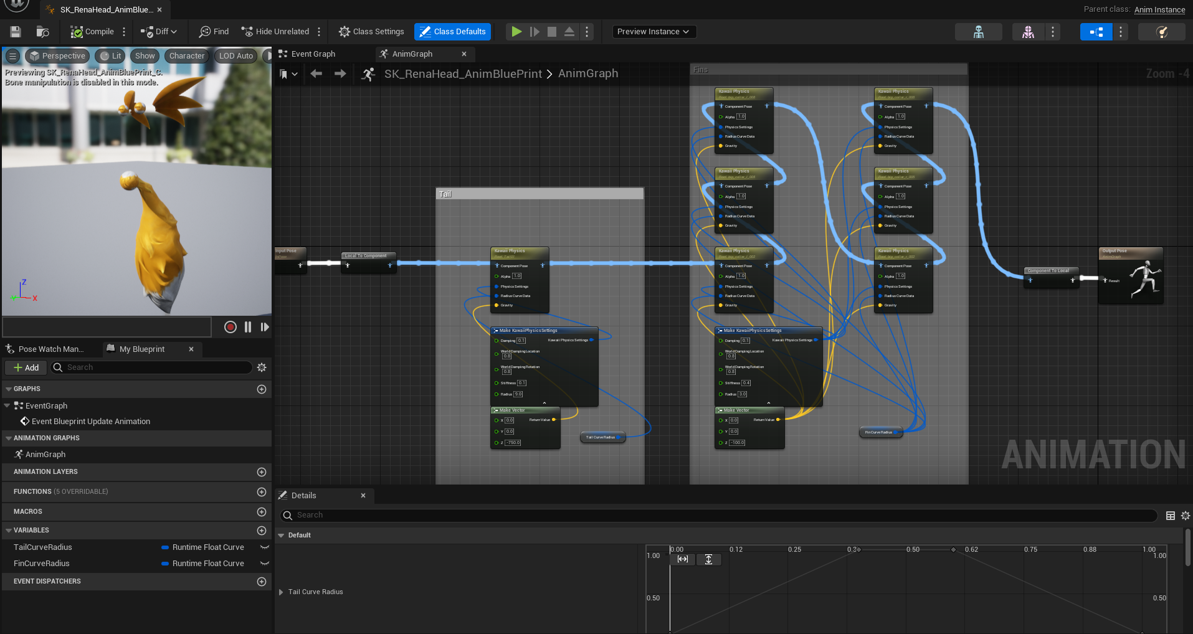
Task: Open Compile options menu
Action: click(124, 32)
